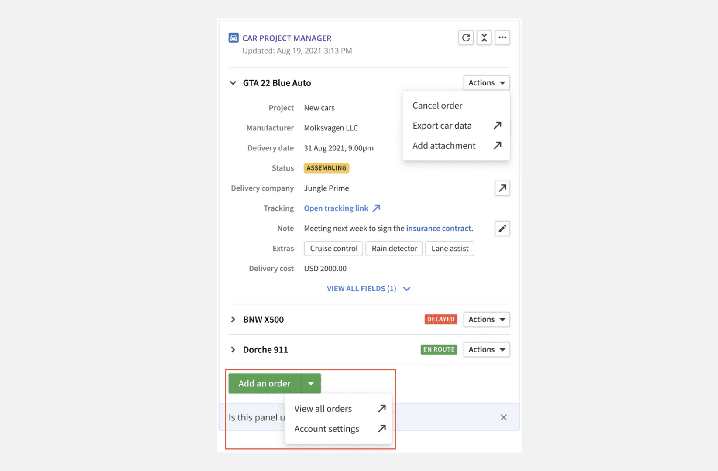Click the arrow icon next to Open tracking link
The height and width of the screenshot is (471, 718).
pos(377,208)
